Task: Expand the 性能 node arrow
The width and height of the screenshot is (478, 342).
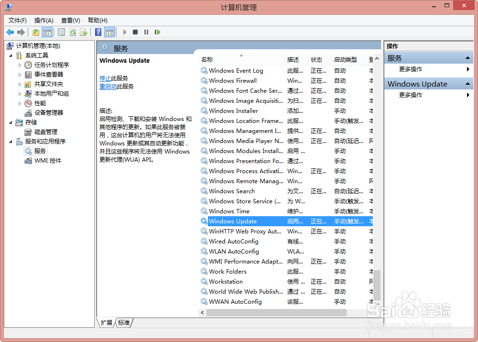Action: tap(20, 103)
